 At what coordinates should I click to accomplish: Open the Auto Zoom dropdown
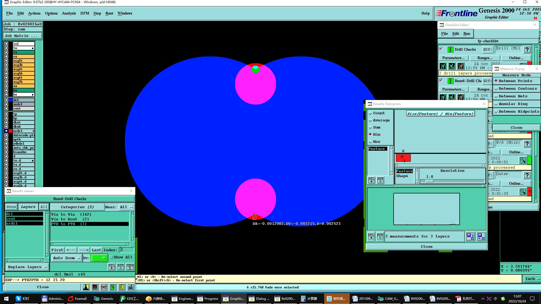(x=66, y=258)
